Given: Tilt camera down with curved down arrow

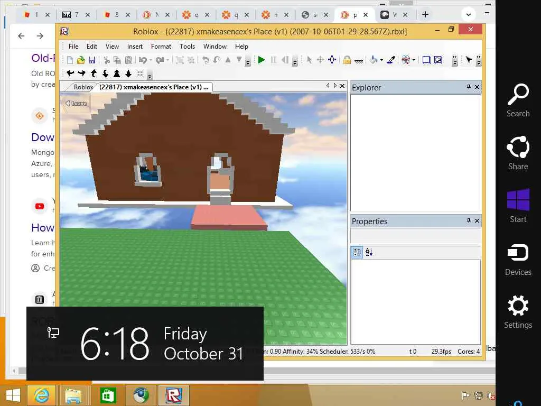Looking at the screenshot, I should tap(105, 73).
